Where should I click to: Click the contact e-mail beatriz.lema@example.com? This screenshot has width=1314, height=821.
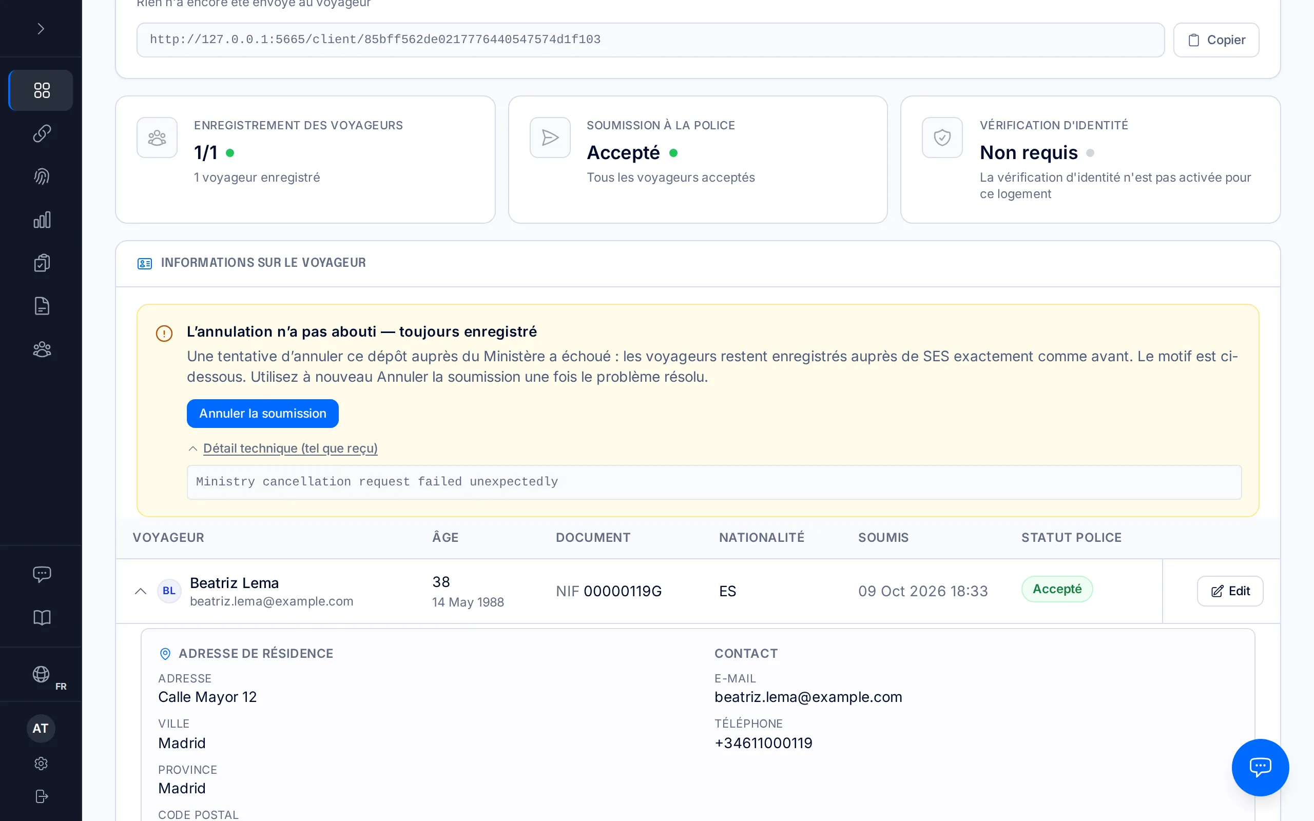pyautogui.click(x=808, y=697)
